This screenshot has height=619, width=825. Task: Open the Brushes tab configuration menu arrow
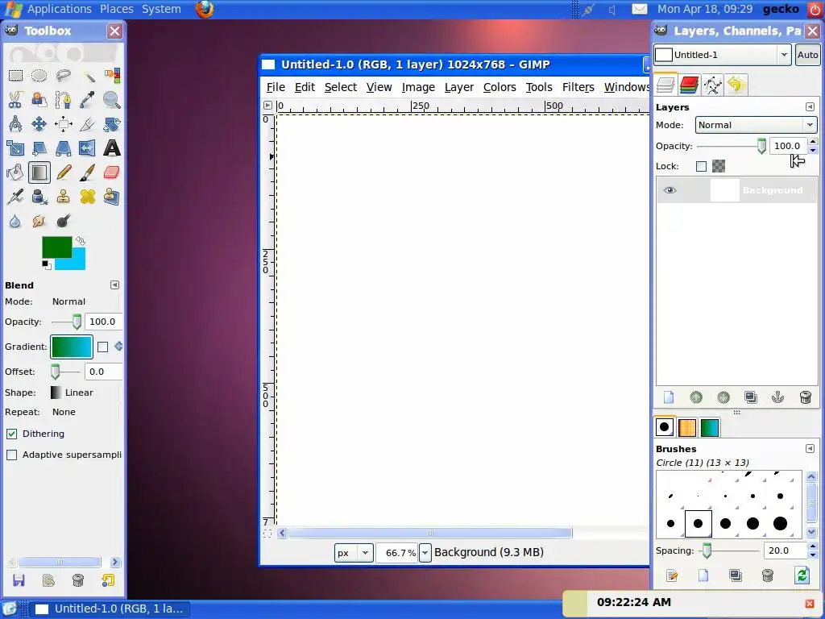click(x=810, y=448)
